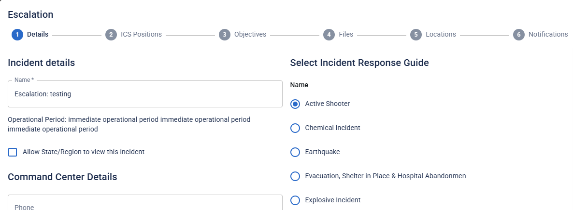Select Earthquake as the response guide
573x210 pixels.
click(295, 152)
